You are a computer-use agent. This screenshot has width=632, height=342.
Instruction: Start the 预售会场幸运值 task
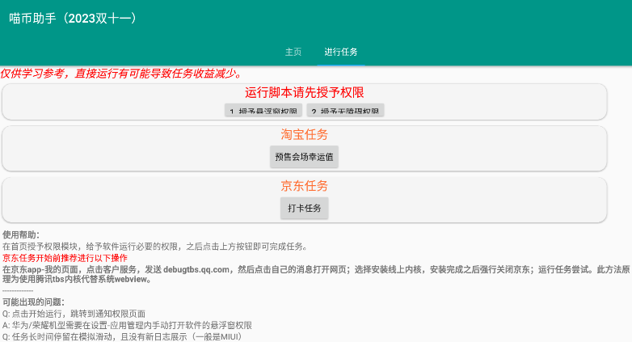point(304,157)
